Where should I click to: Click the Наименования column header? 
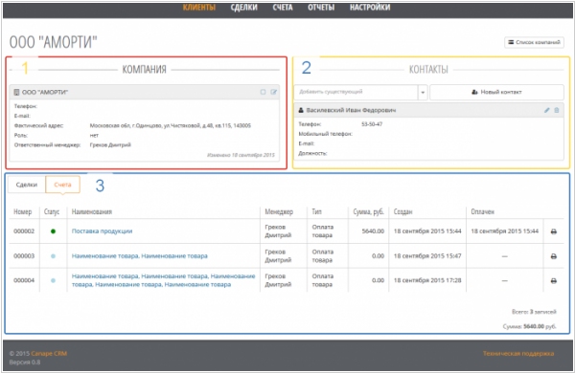(92, 211)
